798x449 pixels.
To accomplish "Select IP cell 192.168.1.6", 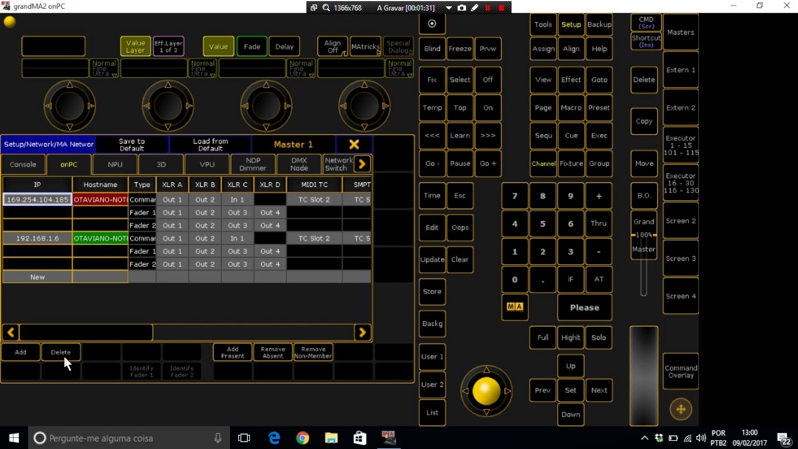I will [x=37, y=238].
